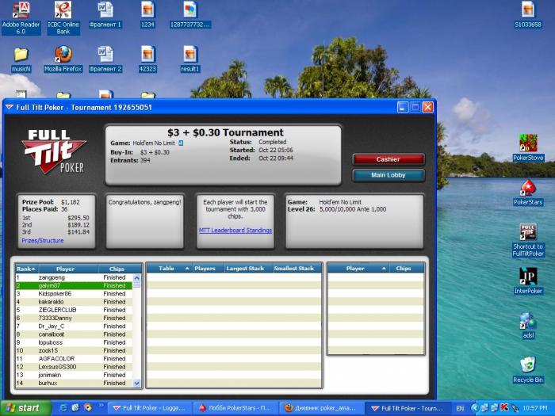Image resolution: width=555 pixels, height=416 pixels.
Task: Select the 51033658 desktop file
Action: [x=528, y=16]
